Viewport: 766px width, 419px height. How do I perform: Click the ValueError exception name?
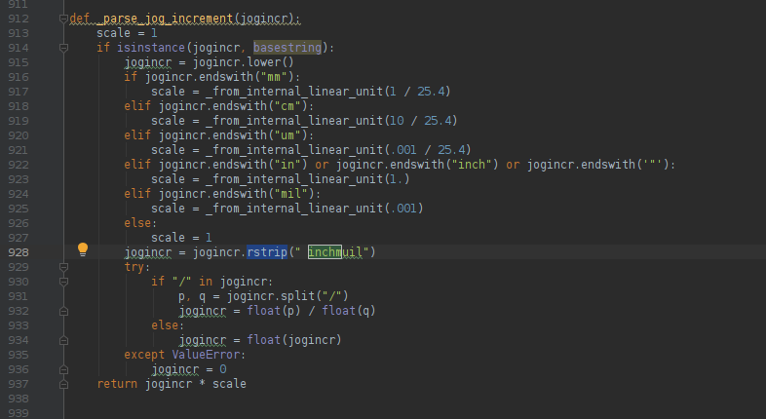tap(206, 355)
